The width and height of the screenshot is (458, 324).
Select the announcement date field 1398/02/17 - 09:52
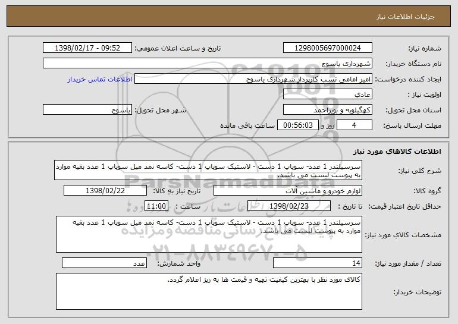click(x=87, y=48)
